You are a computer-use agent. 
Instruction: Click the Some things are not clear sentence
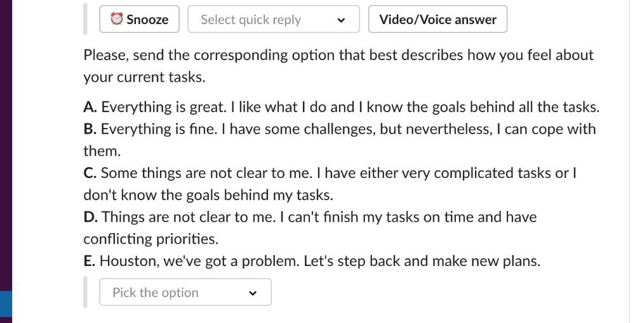click(206, 173)
